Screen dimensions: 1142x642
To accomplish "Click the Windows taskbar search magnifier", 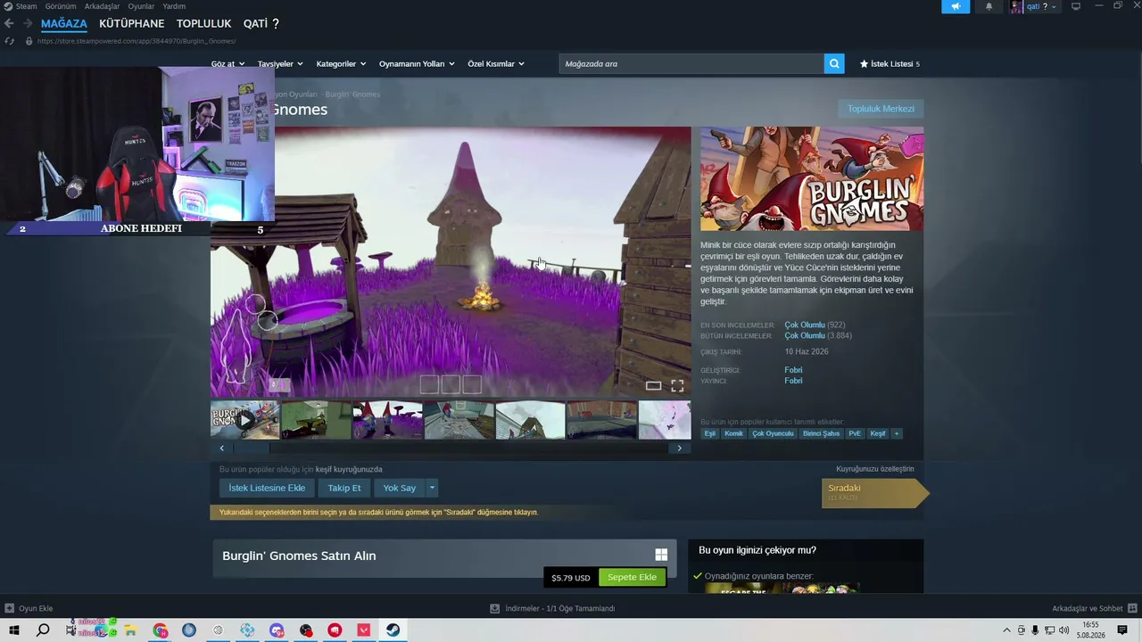I will 43,630.
